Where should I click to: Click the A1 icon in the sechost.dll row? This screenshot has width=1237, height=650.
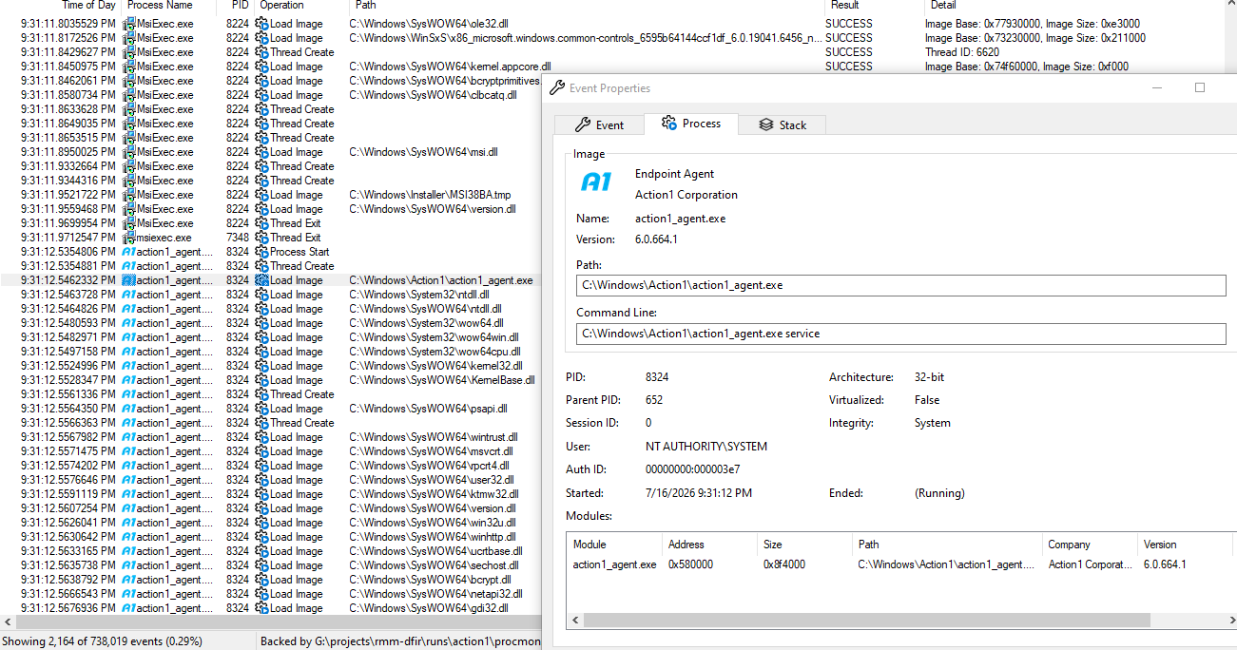[129, 565]
